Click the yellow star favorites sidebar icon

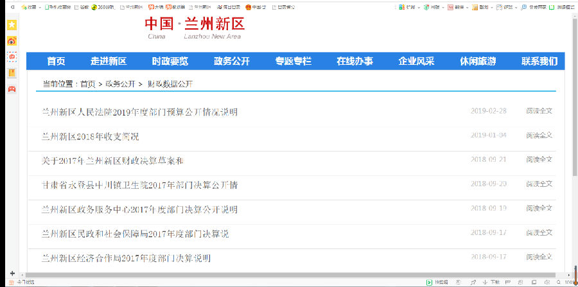pyautogui.click(x=12, y=24)
